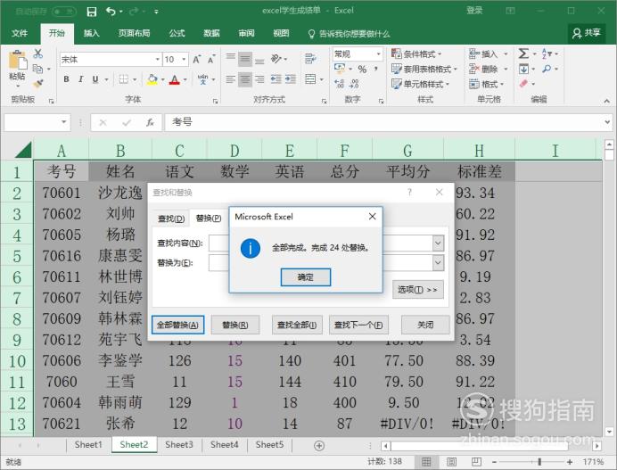
Task: Decrease font size with smaller A icon
Action: pyautogui.click(x=211, y=60)
